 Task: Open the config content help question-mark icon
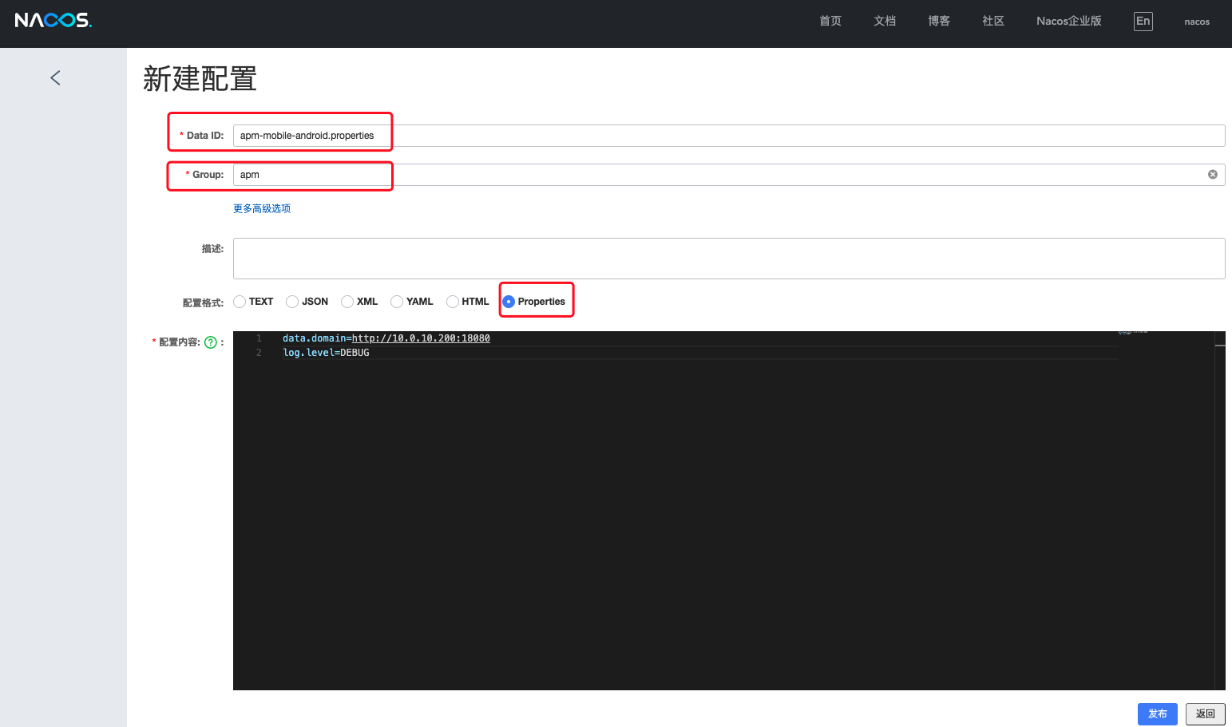coord(211,342)
